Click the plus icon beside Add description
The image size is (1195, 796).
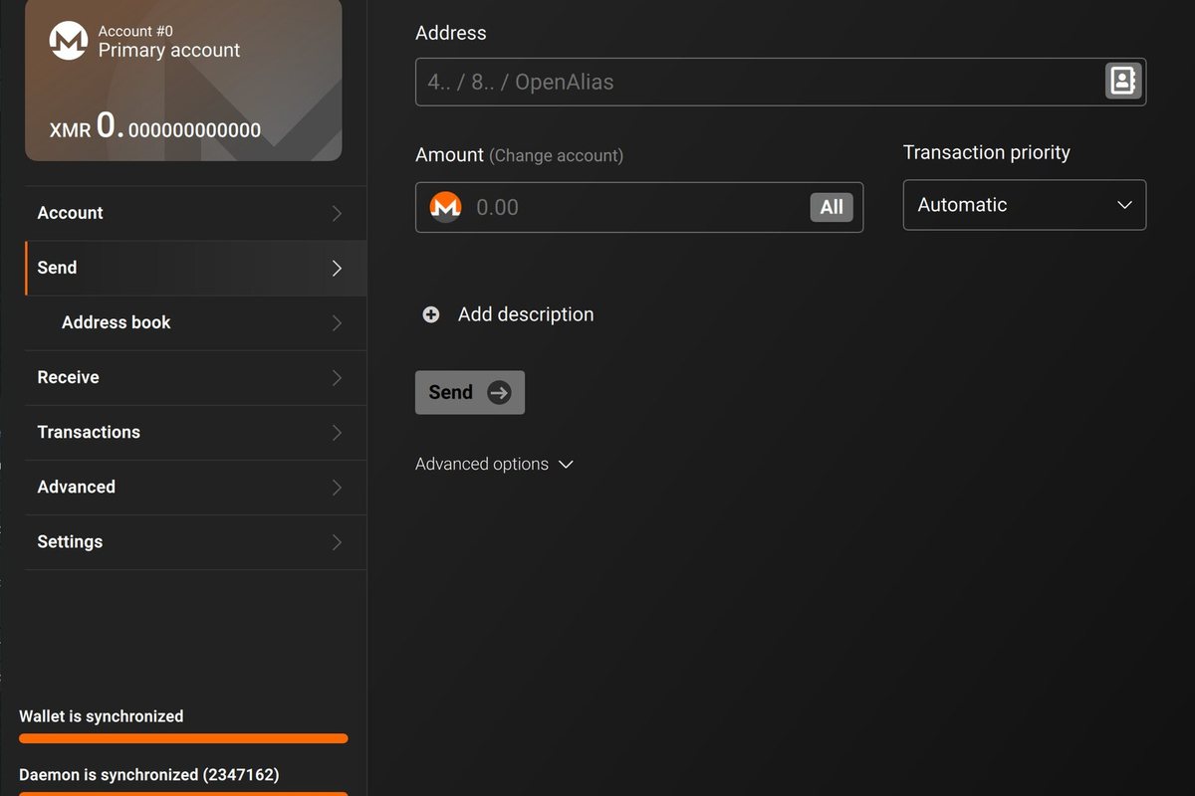[431, 314]
